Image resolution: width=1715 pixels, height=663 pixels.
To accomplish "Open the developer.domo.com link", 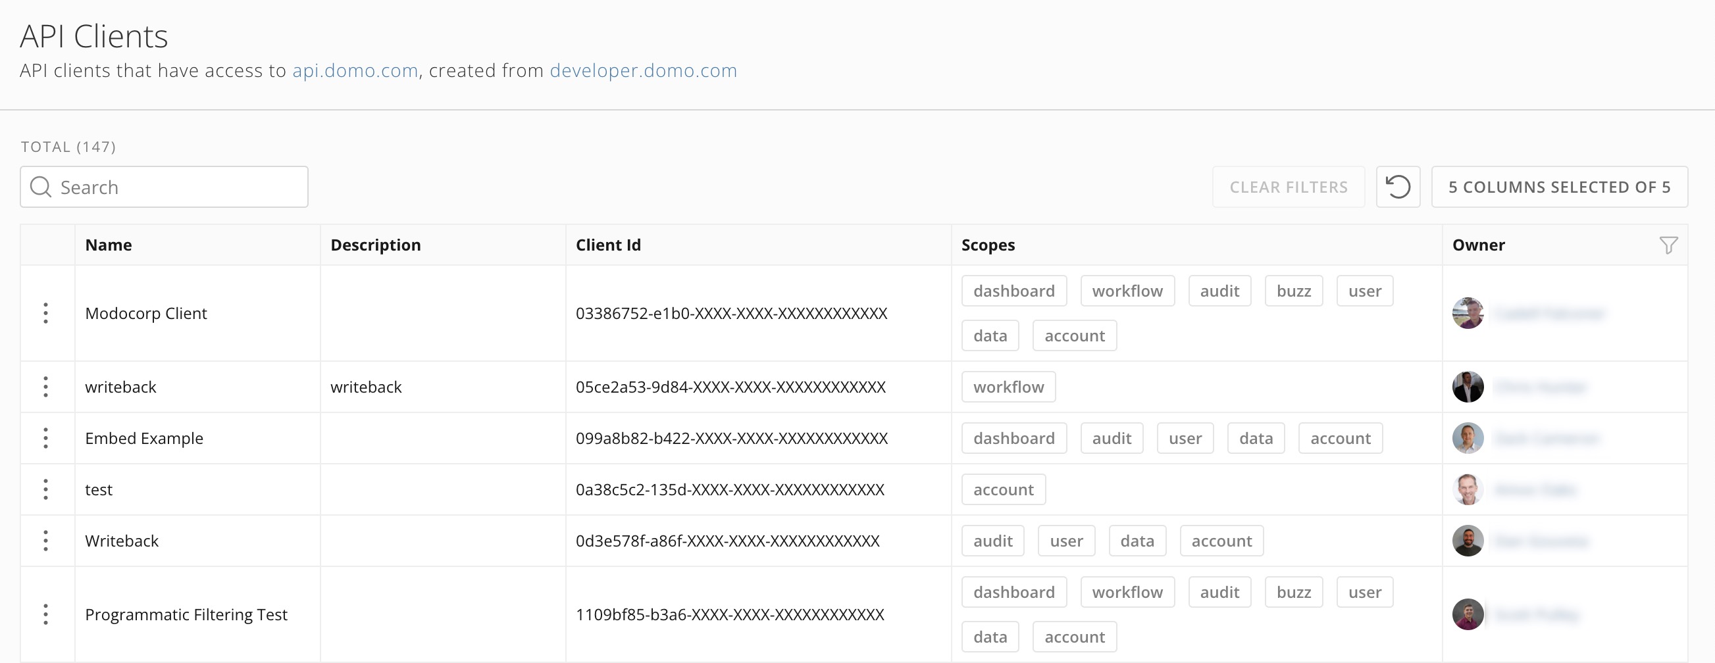I will (642, 71).
